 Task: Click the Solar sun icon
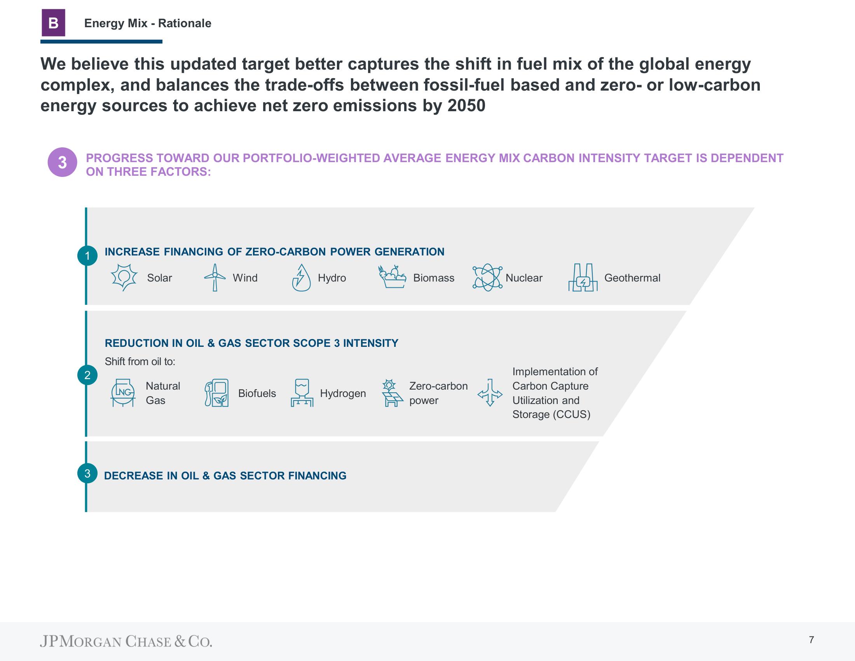point(124,277)
